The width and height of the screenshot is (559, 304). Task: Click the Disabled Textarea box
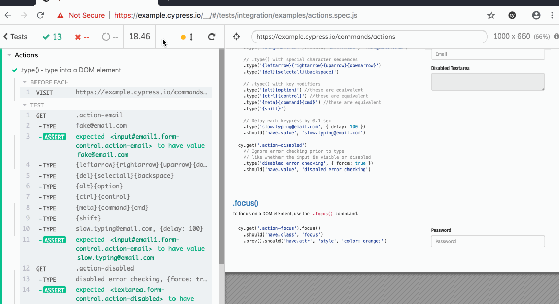coord(487,82)
